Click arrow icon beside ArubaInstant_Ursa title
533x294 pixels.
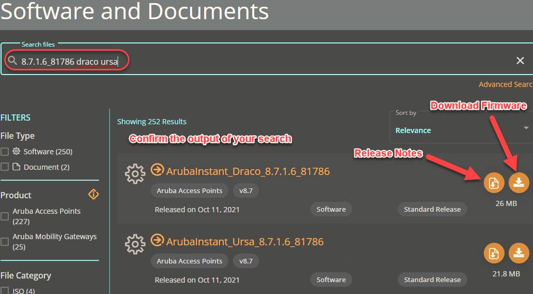(157, 240)
